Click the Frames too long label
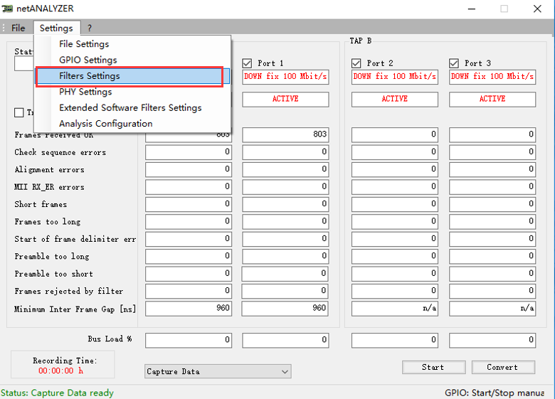Viewport: 555px width, 399px height. click(x=48, y=222)
